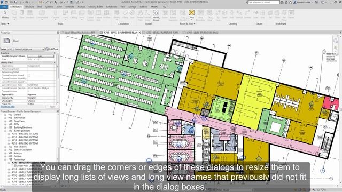Open the Manage ribbon tab

click(132, 7)
